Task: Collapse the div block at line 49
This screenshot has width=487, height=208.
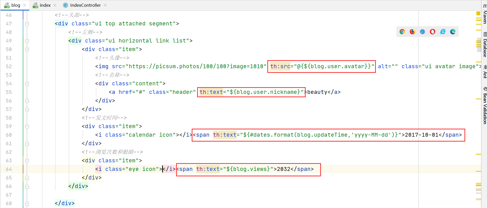Action: click(27, 41)
